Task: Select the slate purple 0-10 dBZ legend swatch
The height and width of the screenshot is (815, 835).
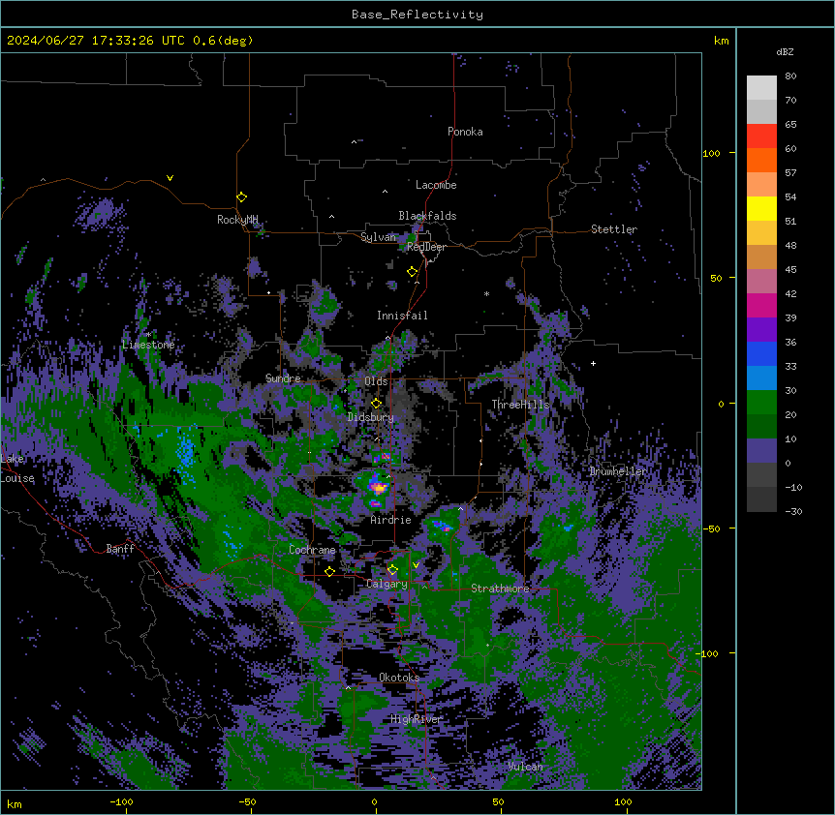Action: point(761,451)
